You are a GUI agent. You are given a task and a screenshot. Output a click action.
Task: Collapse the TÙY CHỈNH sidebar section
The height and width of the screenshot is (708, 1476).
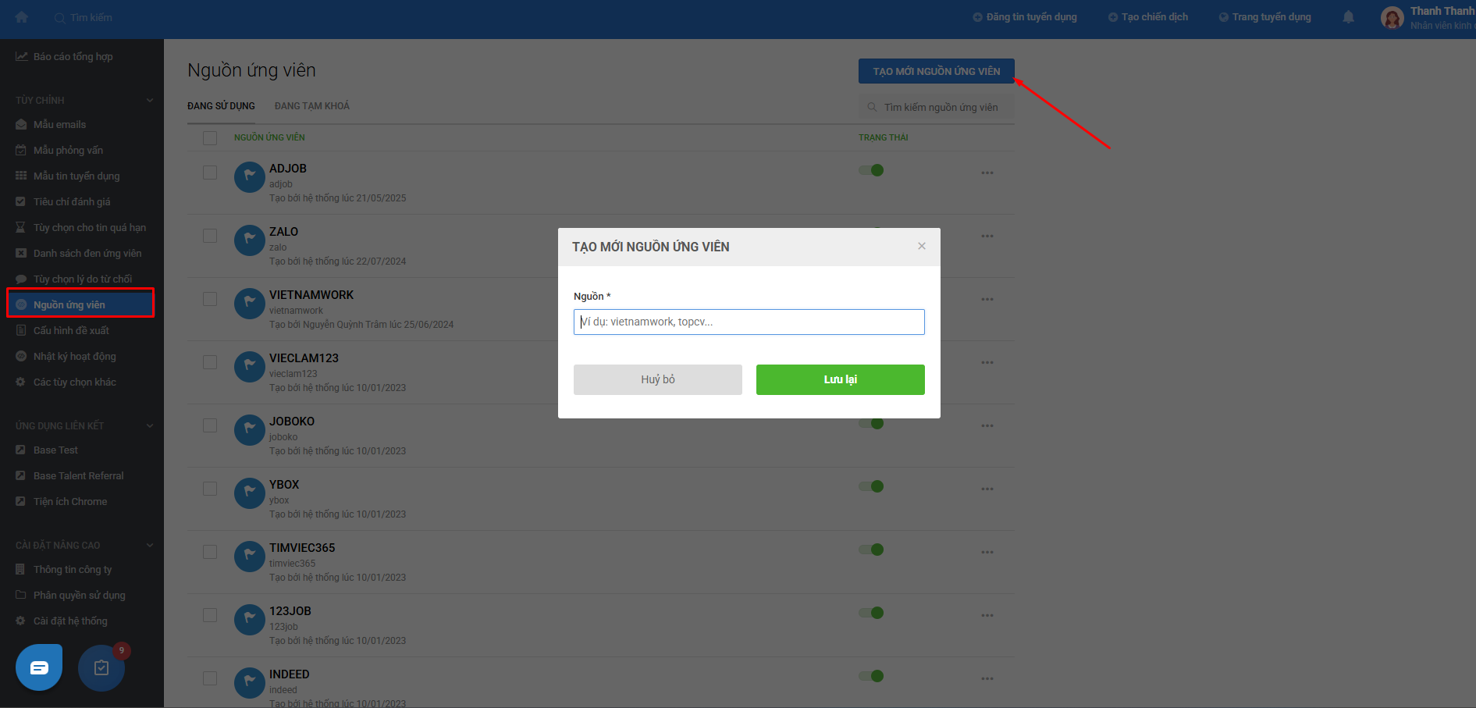150,100
